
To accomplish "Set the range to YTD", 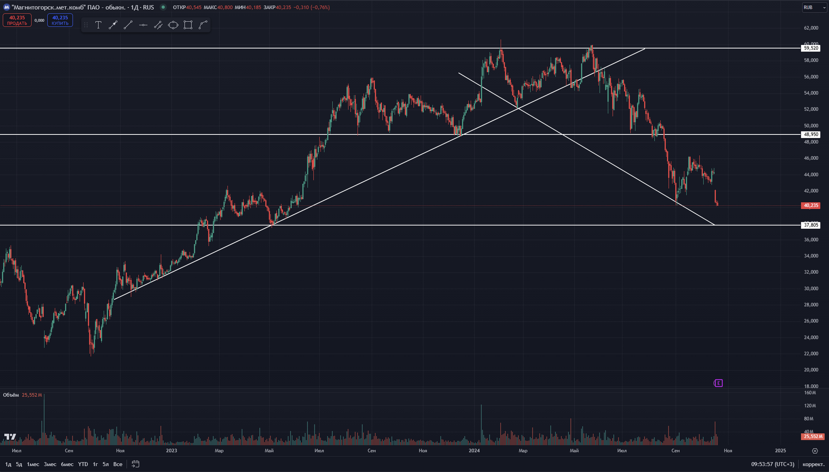I will point(83,464).
